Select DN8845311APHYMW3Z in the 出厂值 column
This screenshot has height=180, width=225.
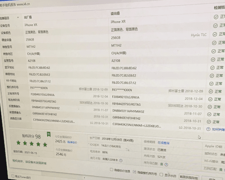point(46,108)
